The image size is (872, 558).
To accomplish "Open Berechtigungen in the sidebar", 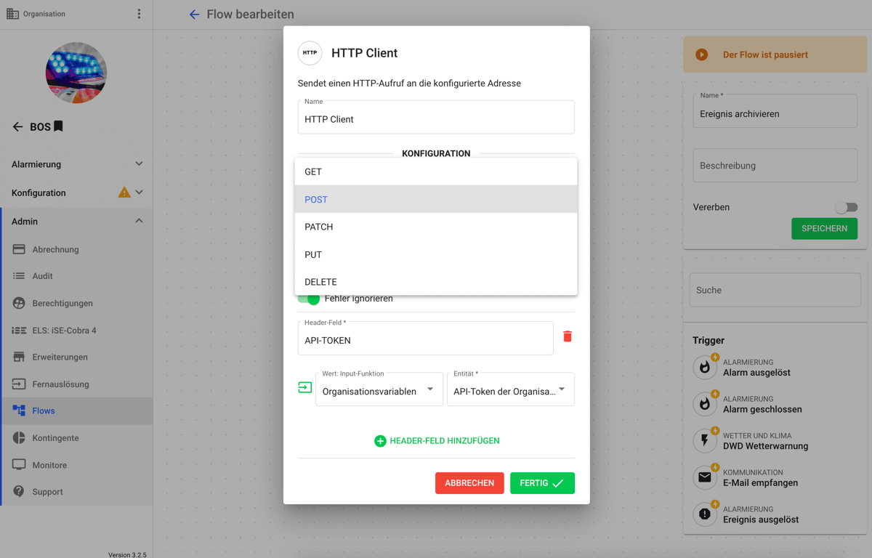I will 76,303.
